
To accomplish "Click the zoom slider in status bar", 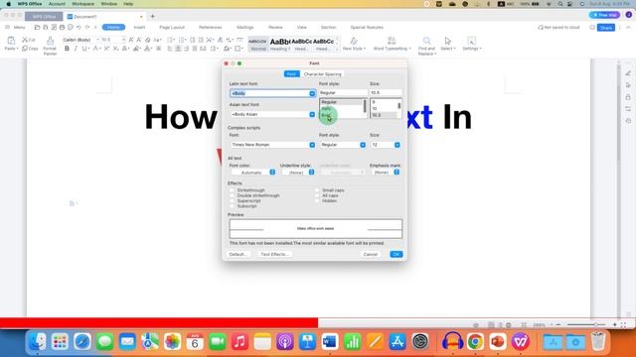I will pos(586,324).
